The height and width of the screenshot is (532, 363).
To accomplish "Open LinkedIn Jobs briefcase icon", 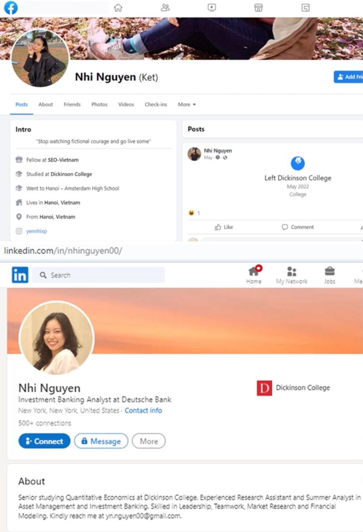I will pyautogui.click(x=330, y=276).
